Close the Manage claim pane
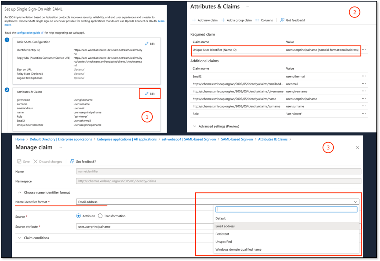The height and width of the screenshot is (261, 380). (357, 147)
